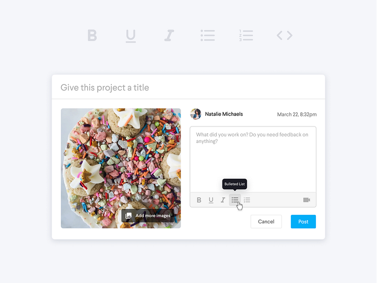377x283 pixels.
Task: Click Natalie Michaels' avatar picture
Action: pos(196,114)
